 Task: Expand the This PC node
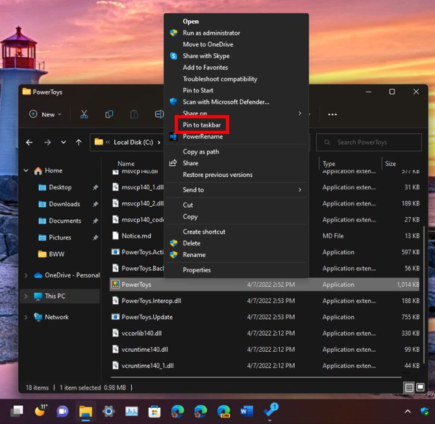point(26,296)
